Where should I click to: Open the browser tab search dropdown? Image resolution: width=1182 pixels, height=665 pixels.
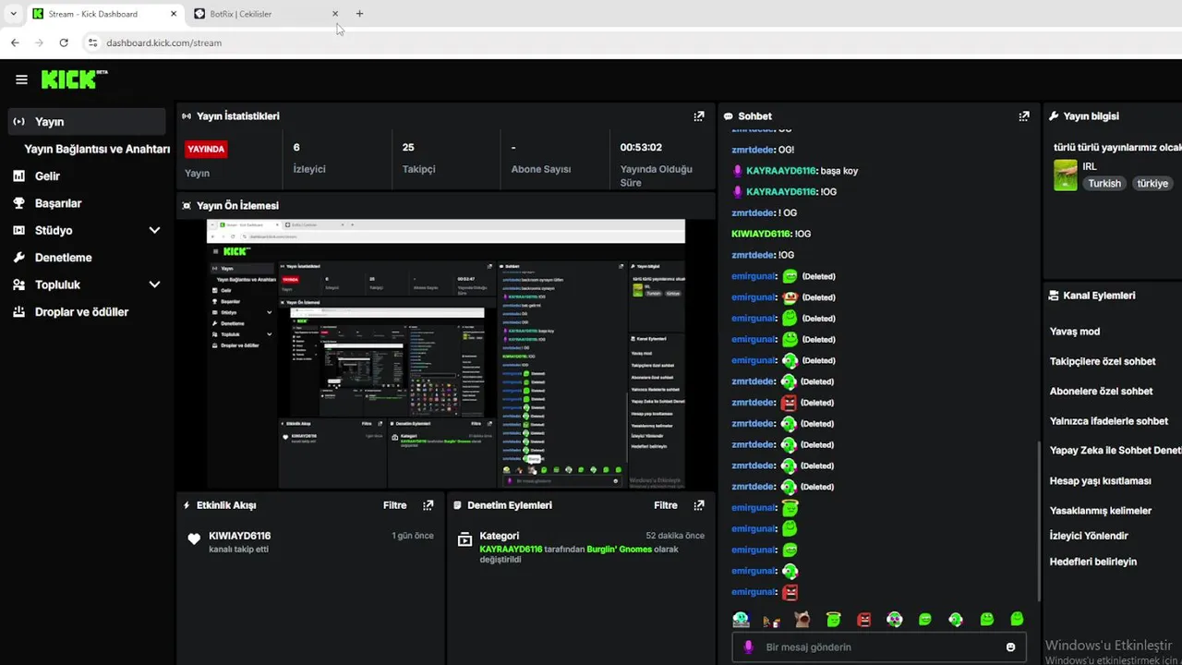coord(13,14)
